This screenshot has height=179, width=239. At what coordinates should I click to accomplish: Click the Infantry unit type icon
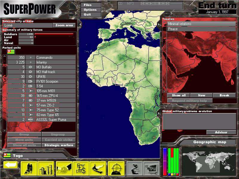coord(30,62)
